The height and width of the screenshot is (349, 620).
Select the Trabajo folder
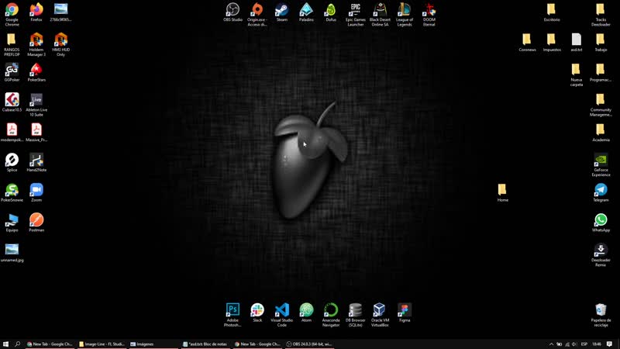(601, 40)
